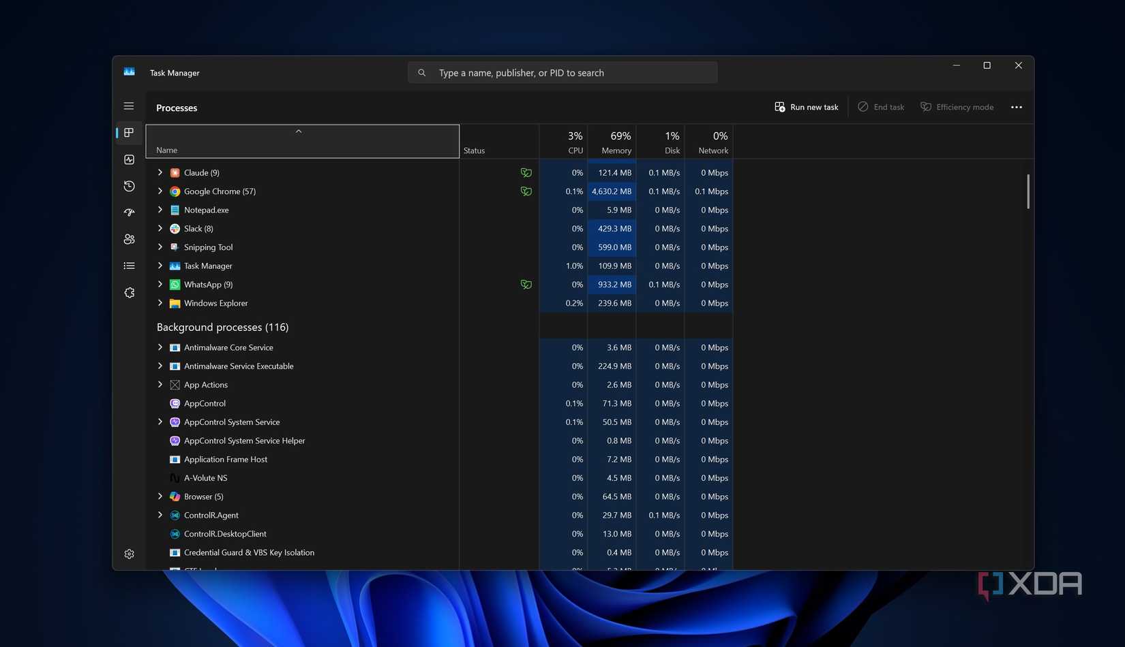Select the Task Manager process row
This screenshot has width=1125, height=647.
tap(439, 266)
